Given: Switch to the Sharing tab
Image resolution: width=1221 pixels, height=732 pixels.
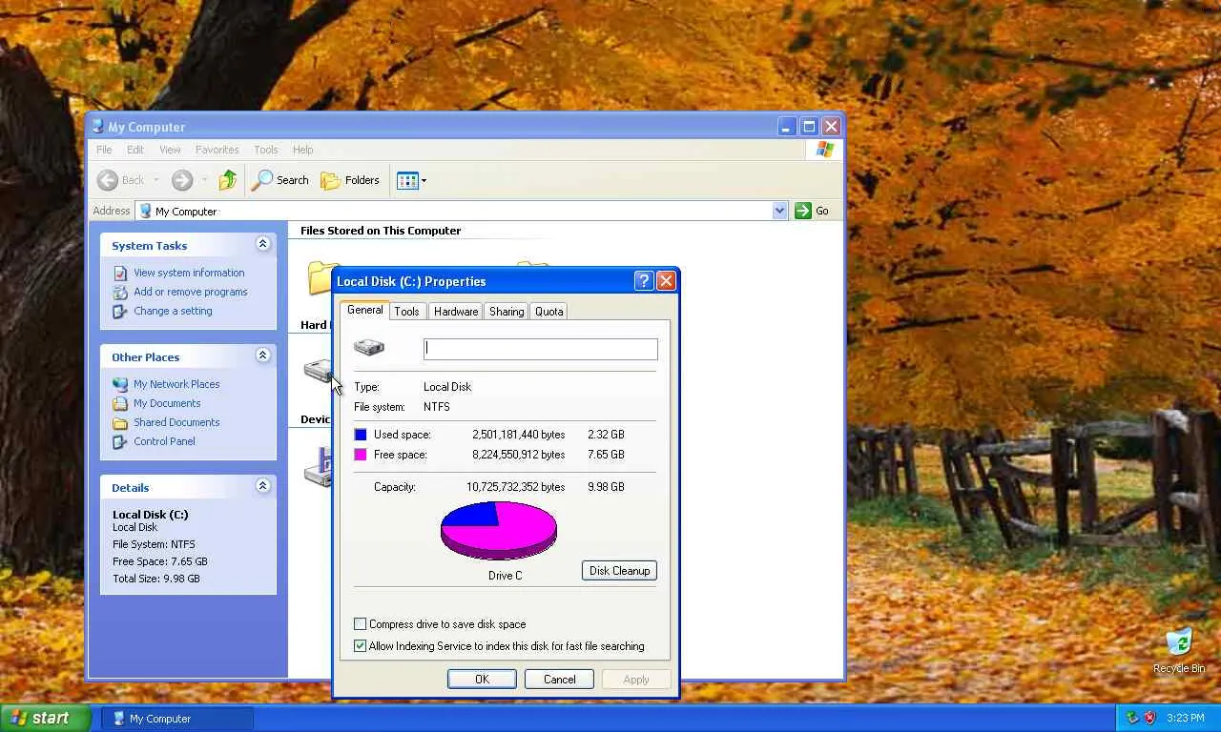Looking at the screenshot, I should [x=507, y=312].
